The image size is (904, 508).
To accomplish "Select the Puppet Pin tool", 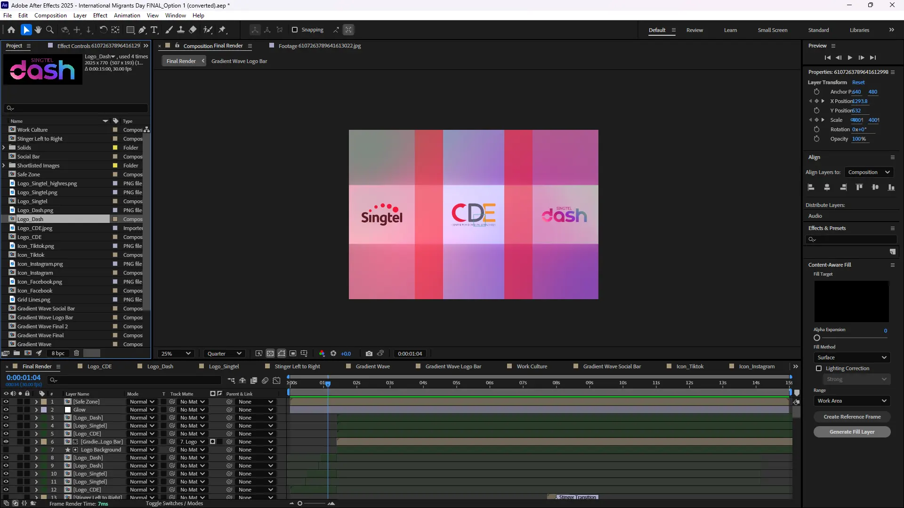I will coord(223,30).
